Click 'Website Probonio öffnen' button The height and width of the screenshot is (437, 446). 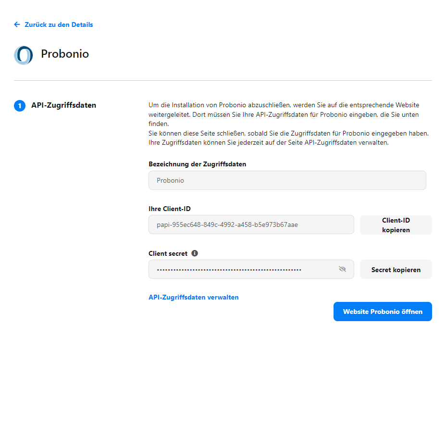click(x=383, y=312)
